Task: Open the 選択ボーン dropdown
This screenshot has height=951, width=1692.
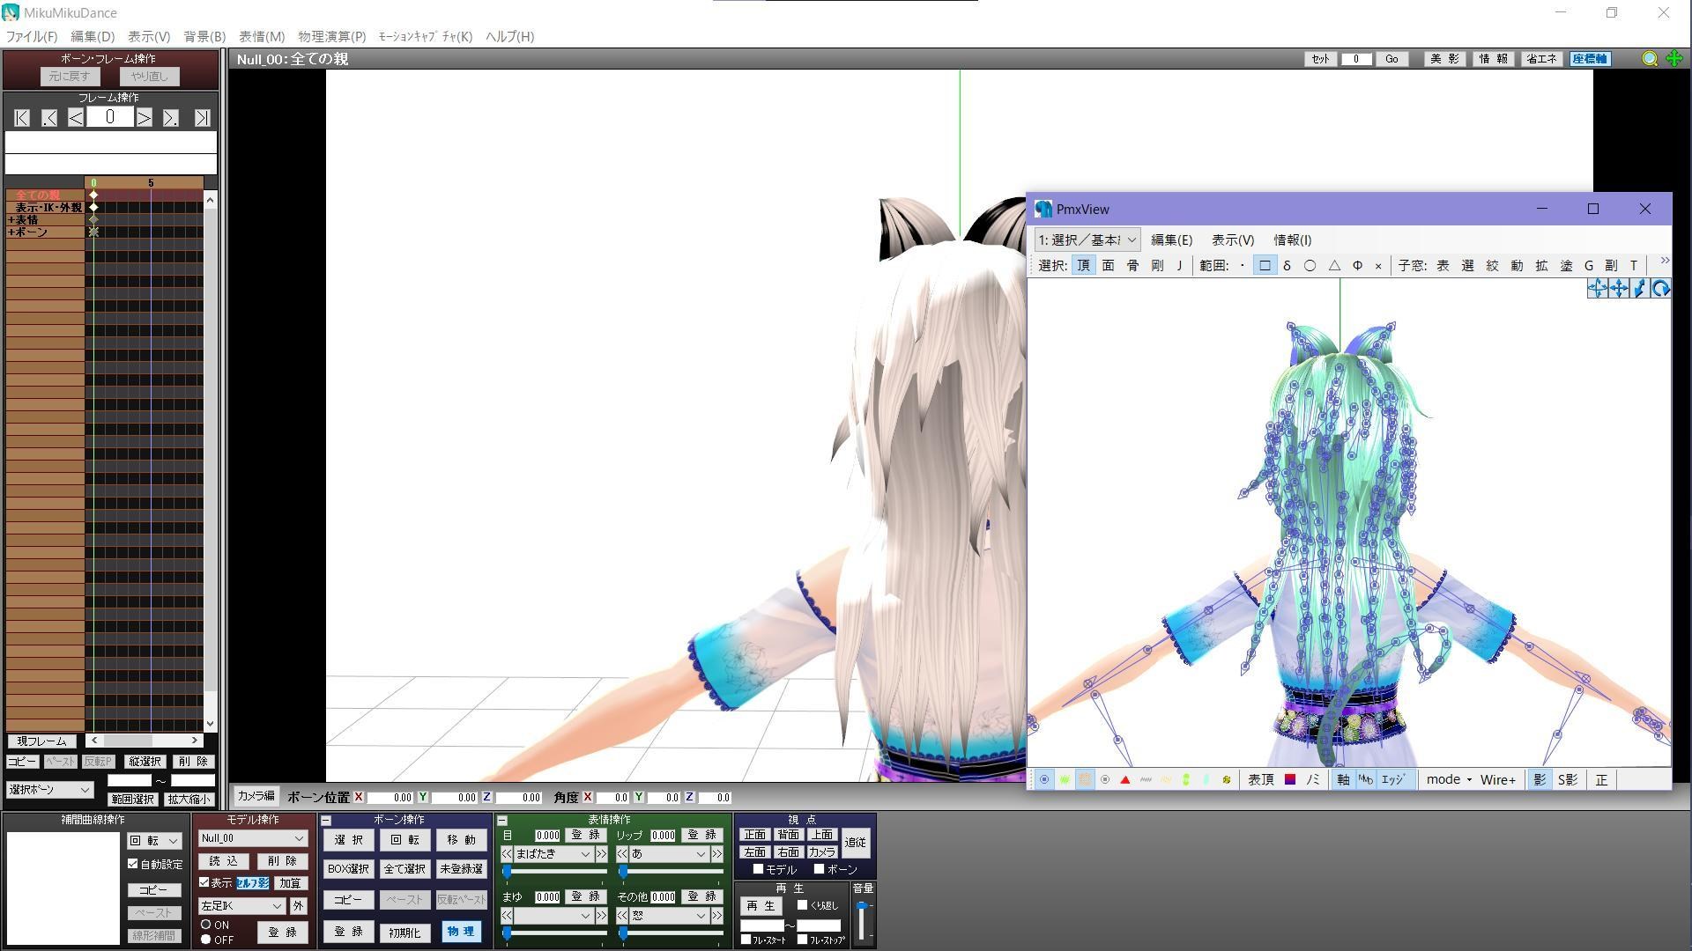Action: click(49, 790)
